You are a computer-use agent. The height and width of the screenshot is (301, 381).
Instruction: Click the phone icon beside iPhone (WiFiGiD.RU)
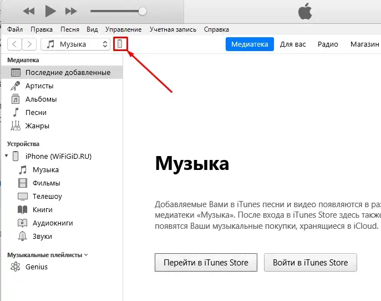[x=16, y=156]
